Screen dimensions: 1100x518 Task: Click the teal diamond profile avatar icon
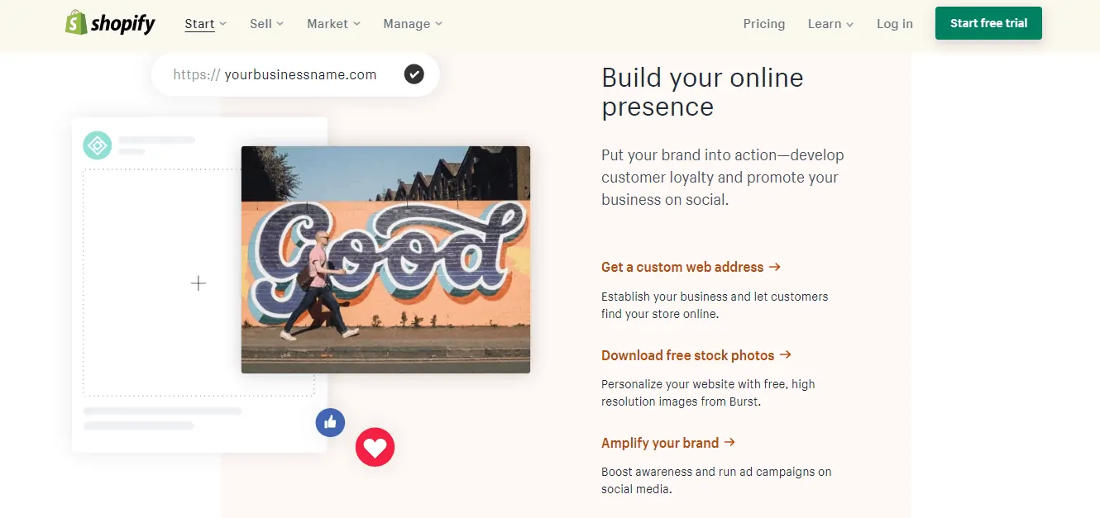[97, 146]
